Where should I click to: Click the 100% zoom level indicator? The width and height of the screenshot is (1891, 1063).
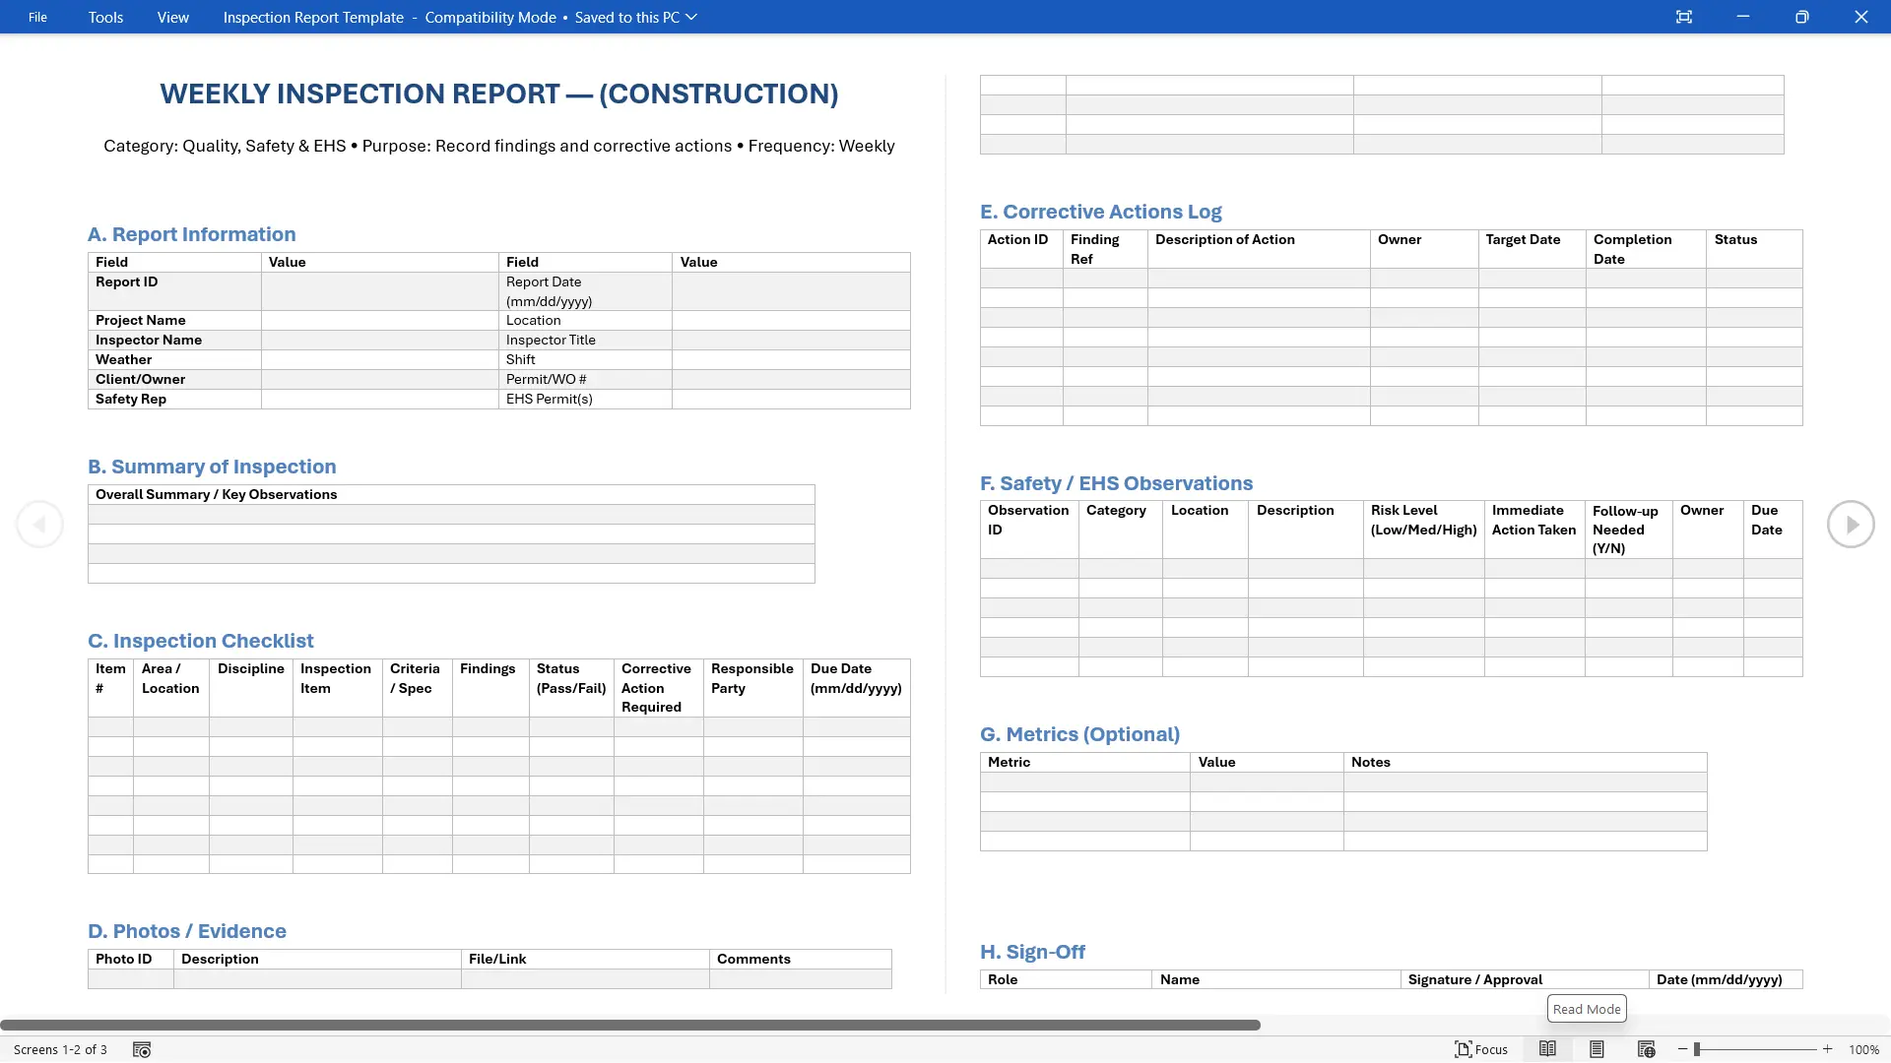[1863, 1049]
